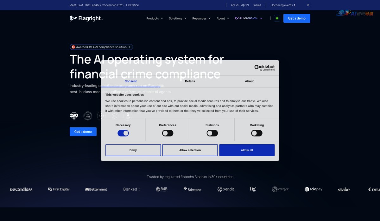Open FRC Leaders' Convention 2026 link

[x=112, y=5]
